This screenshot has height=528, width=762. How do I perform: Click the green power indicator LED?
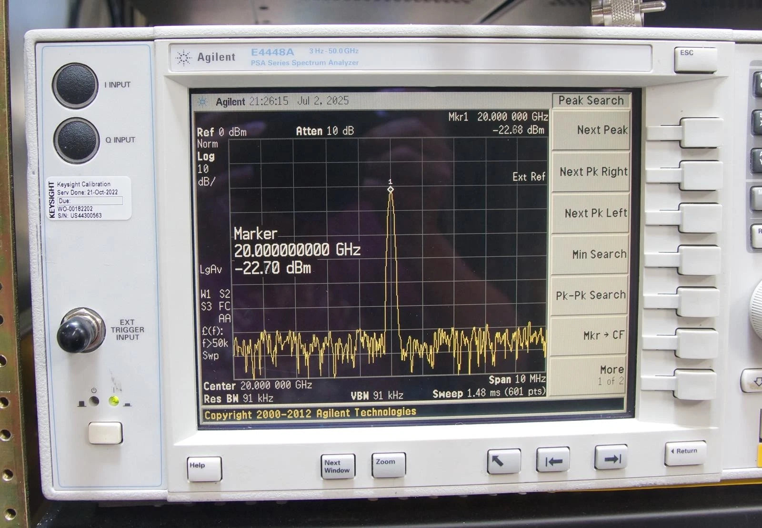(x=114, y=401)
